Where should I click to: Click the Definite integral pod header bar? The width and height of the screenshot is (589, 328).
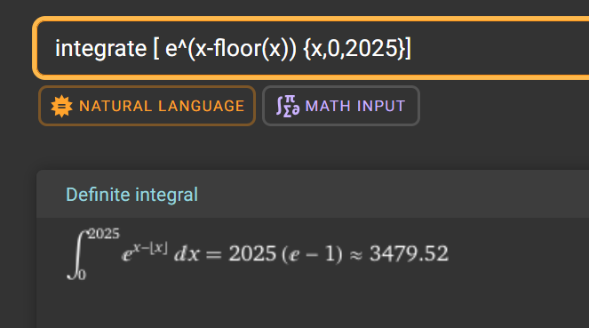313,194
